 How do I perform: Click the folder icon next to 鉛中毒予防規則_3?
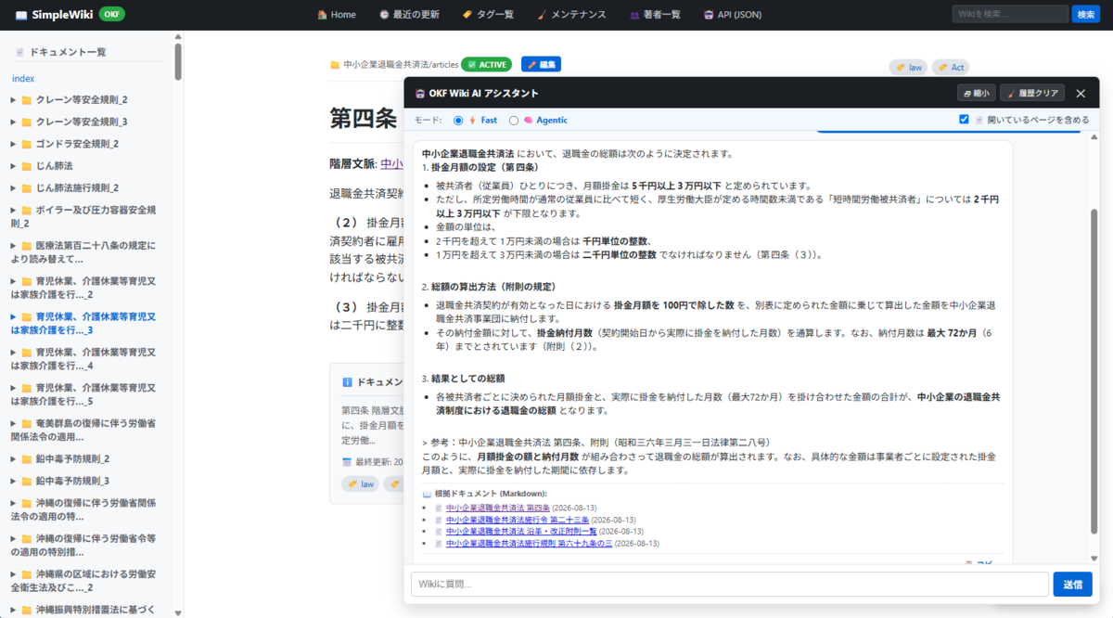[27, 481]
